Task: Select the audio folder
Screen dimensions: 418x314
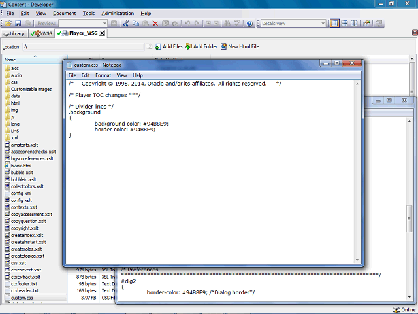Action: [16, 75]
